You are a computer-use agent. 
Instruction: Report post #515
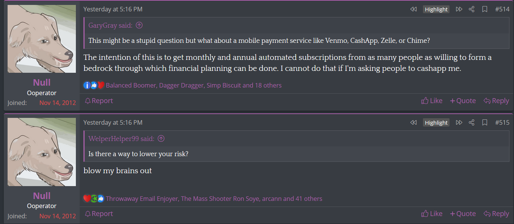[x=99, y=213]
